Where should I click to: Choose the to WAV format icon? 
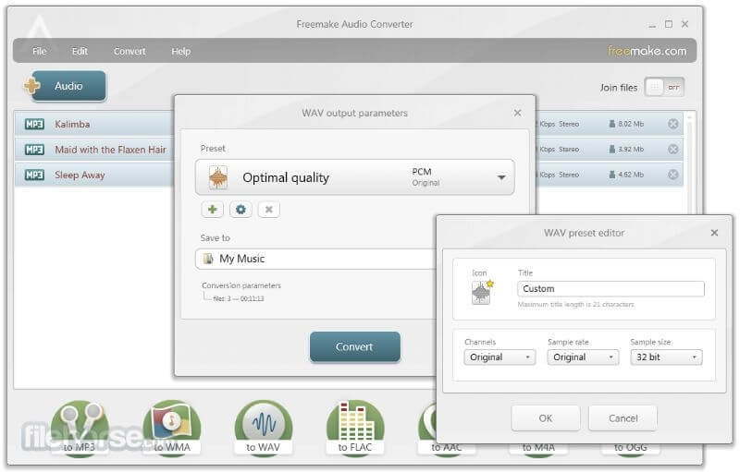(x=264, y=428)
